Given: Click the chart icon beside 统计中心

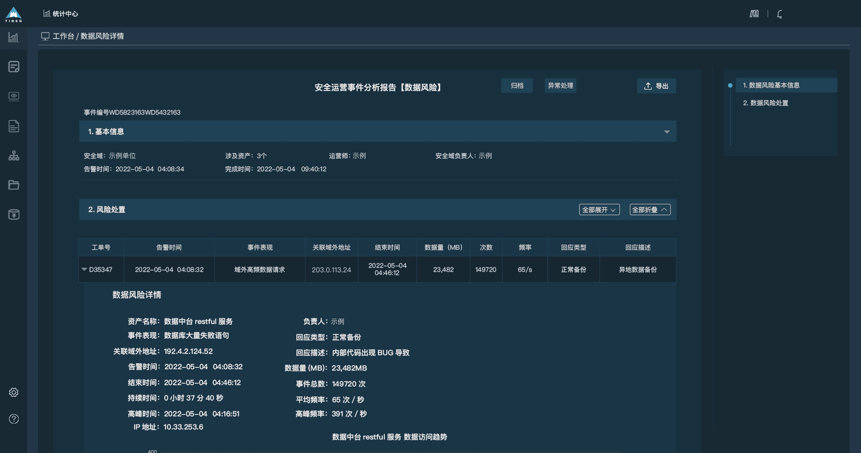Looking at the screenshot, I should (x=47, y=13).
